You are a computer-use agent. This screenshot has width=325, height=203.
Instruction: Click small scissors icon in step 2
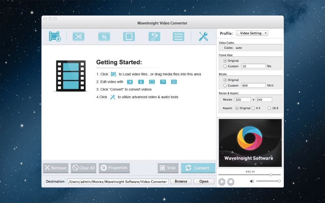pyautogui.click(x=130, y=82)
